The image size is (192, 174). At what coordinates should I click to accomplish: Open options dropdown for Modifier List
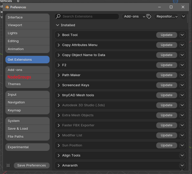[182, 135]
